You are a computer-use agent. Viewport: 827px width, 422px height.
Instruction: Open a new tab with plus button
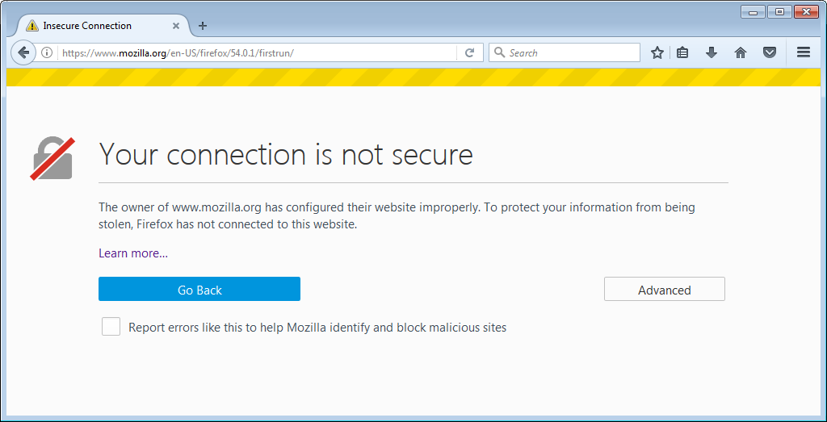click(x=203, y=26)
